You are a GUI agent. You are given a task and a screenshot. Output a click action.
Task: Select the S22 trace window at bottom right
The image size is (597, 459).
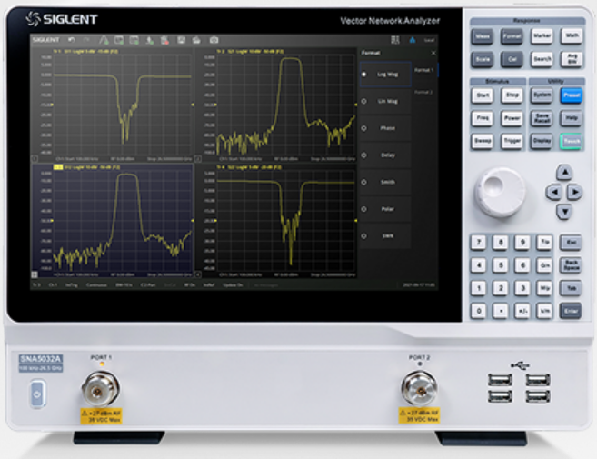[x=275, y=221]
